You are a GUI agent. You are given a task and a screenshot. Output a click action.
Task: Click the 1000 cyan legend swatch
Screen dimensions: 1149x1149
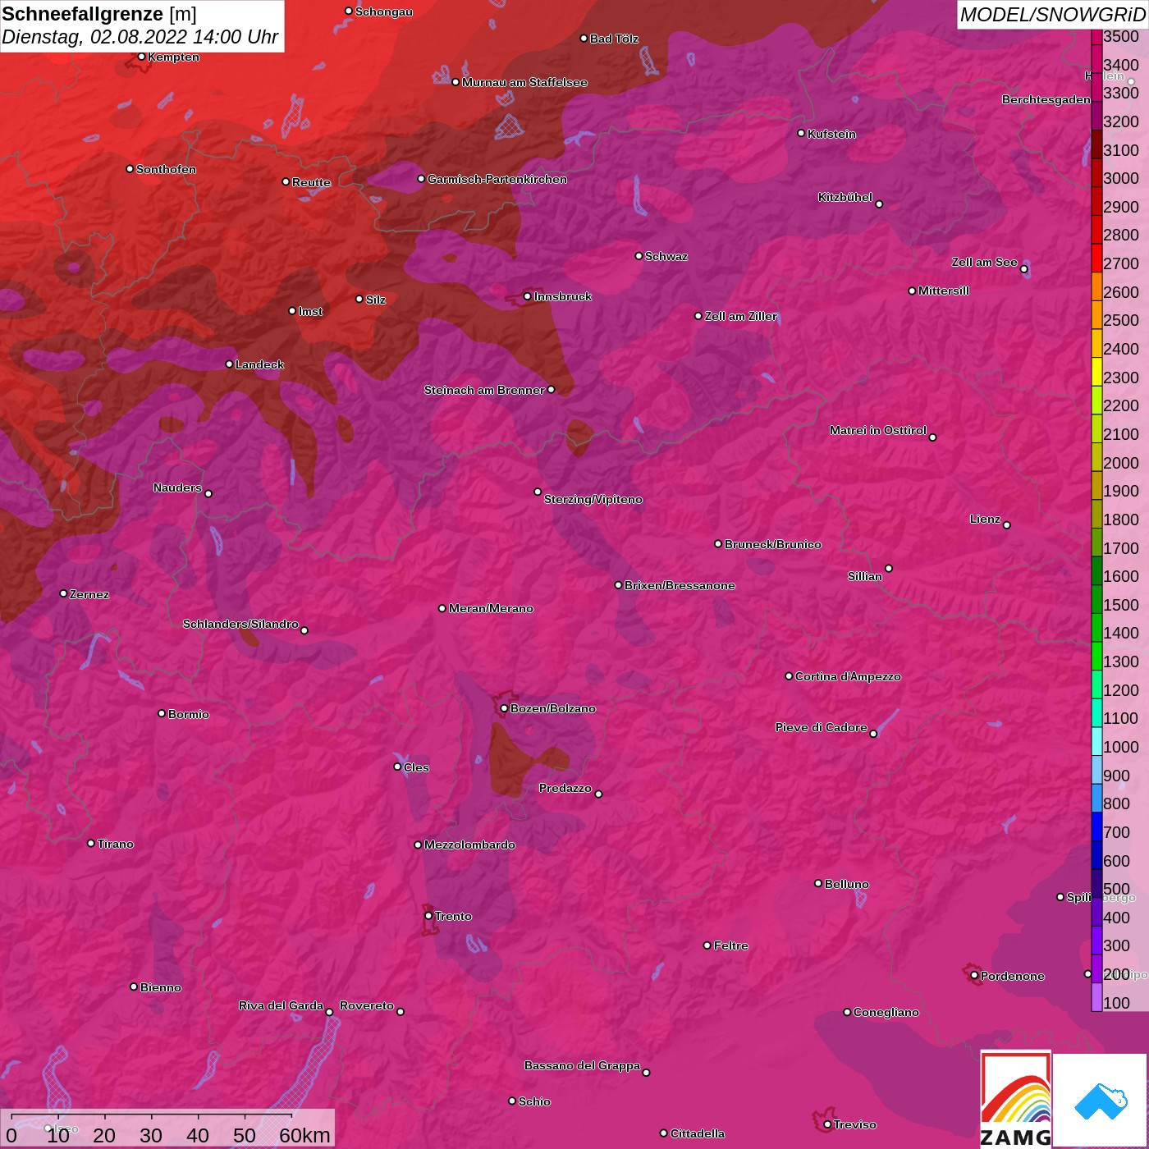point(1096,741)
